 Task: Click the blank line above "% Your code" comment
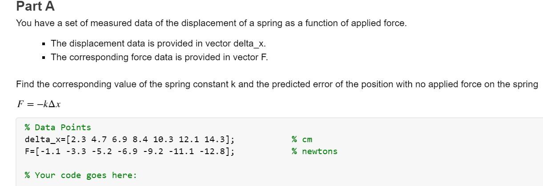pyautogui.click(x=280, y=163)
